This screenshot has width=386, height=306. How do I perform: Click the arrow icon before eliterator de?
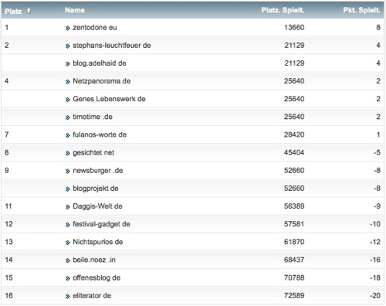(x=68, y=297)
